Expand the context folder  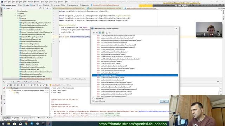(15, 13)
